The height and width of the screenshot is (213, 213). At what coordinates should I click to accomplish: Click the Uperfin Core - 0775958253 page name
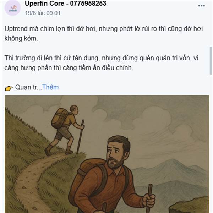pyautogui.click(x=65, y=3)
